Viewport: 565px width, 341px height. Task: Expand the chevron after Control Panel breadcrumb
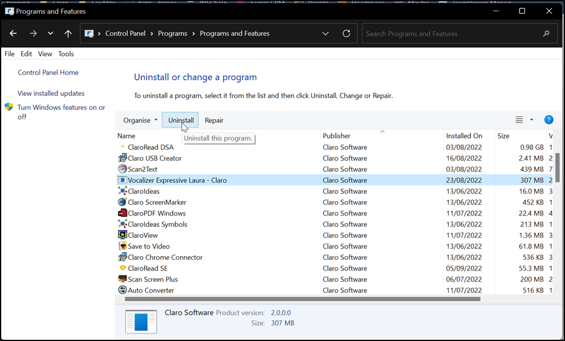point(151,33)
